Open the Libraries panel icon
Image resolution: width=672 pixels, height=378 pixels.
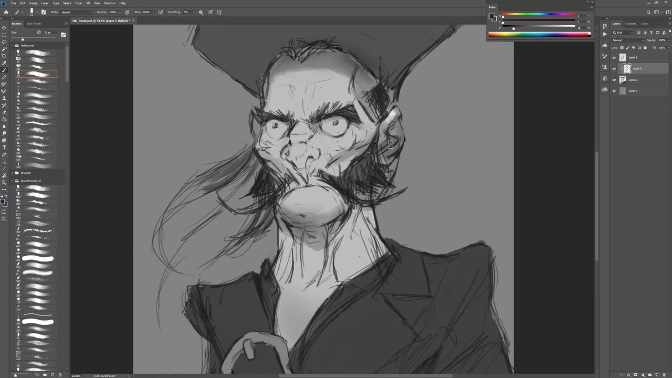pos(605,89)
